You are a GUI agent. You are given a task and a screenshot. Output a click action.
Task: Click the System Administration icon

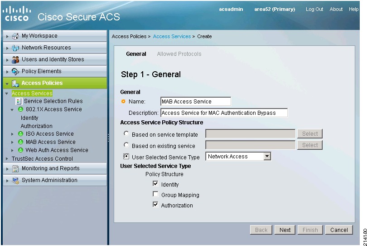(15, 180)
